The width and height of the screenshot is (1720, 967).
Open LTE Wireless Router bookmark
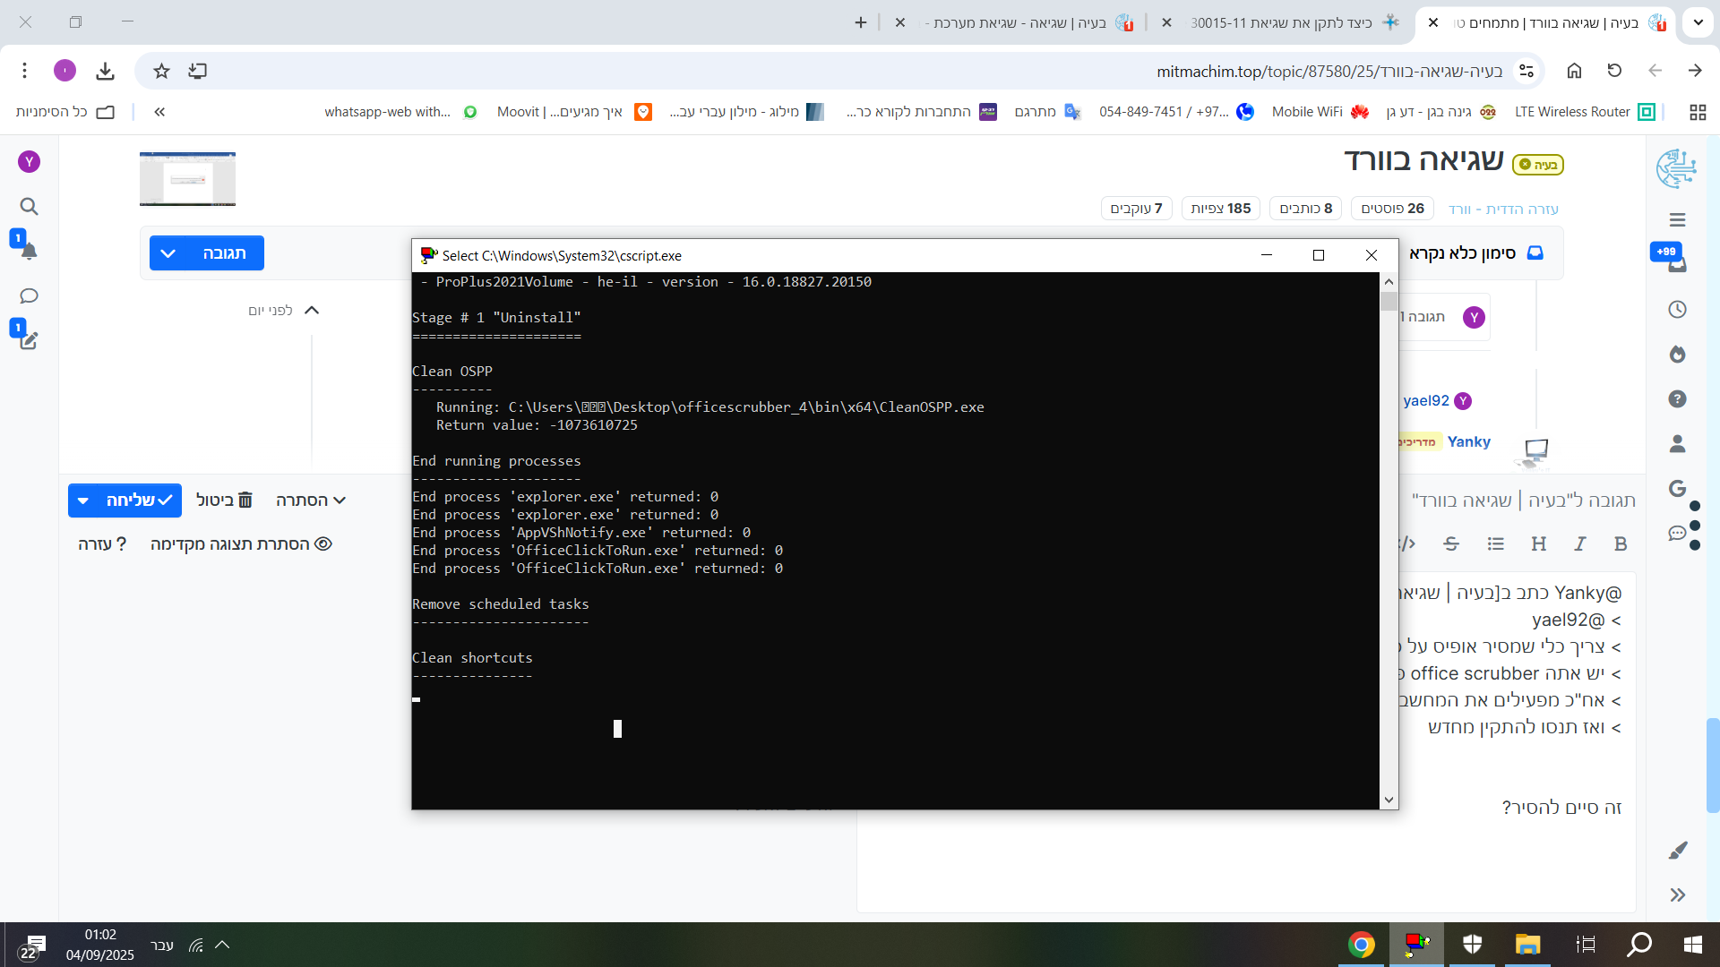pos(1584,112)
